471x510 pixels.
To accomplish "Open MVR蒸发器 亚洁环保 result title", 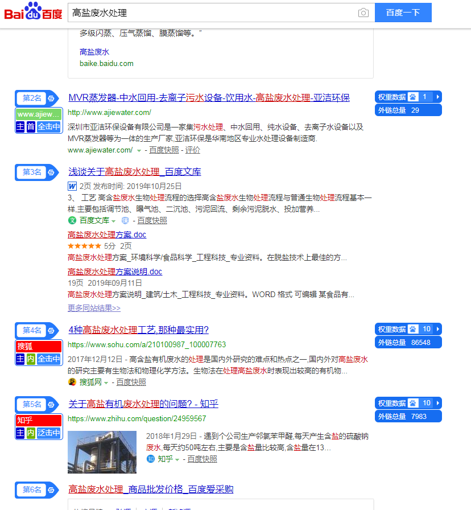I will click(x=209, y=97).
